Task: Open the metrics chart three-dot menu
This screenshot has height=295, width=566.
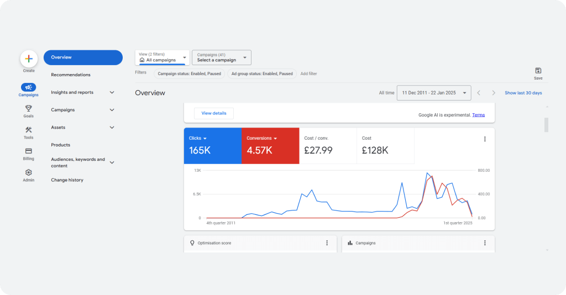Action: pyautogui.click(x=485, y=139)
